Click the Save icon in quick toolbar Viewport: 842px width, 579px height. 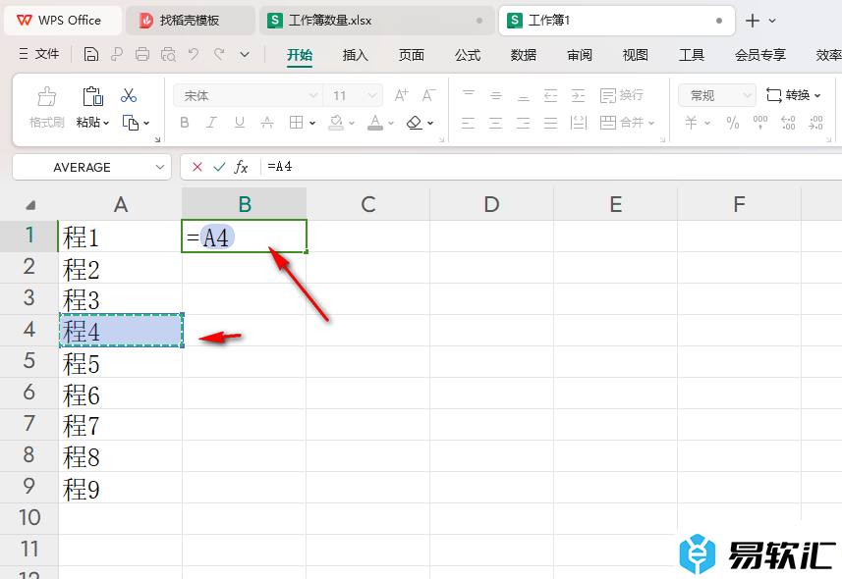pyautogui.click(x=91, y=54)
